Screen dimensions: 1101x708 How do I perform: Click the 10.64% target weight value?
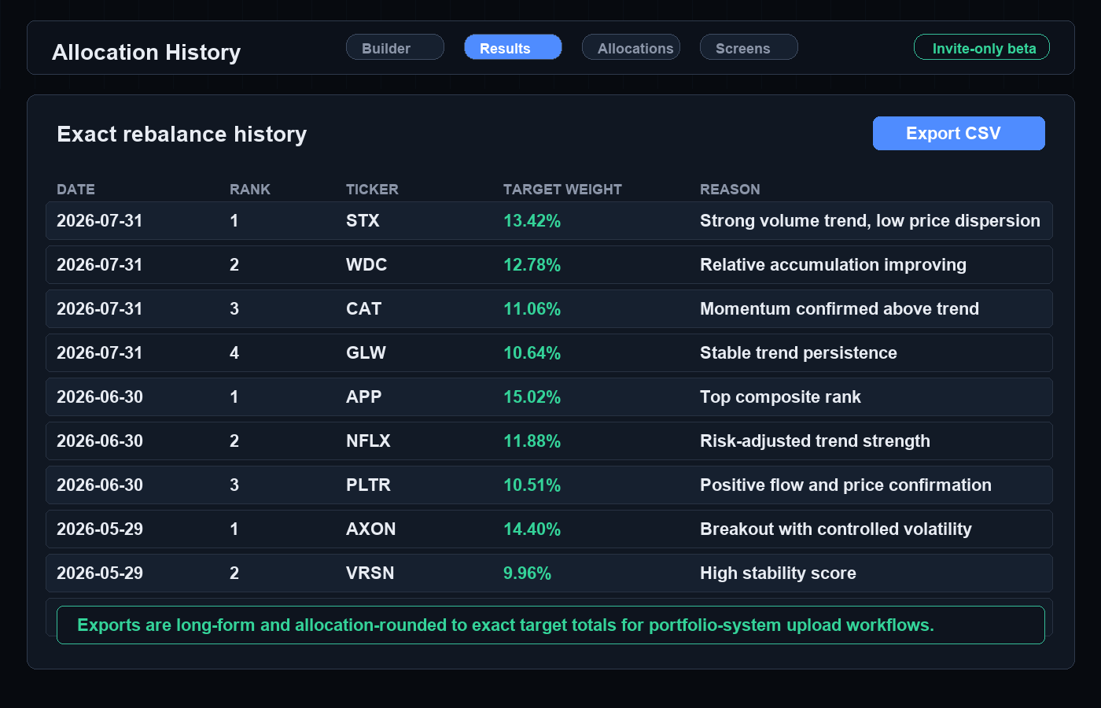tap(532, 353)
